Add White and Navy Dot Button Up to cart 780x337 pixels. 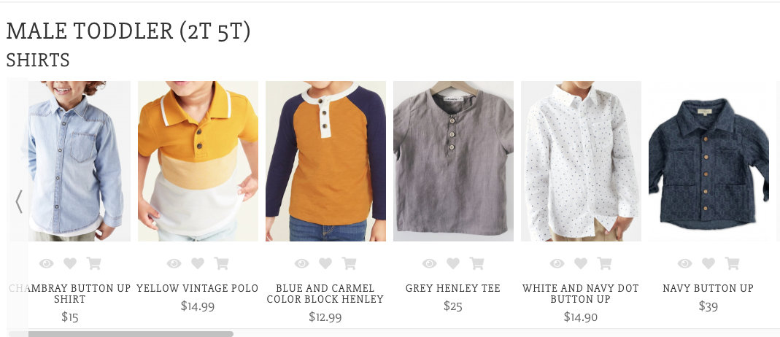pyautogui.click(x=604, y=263)
